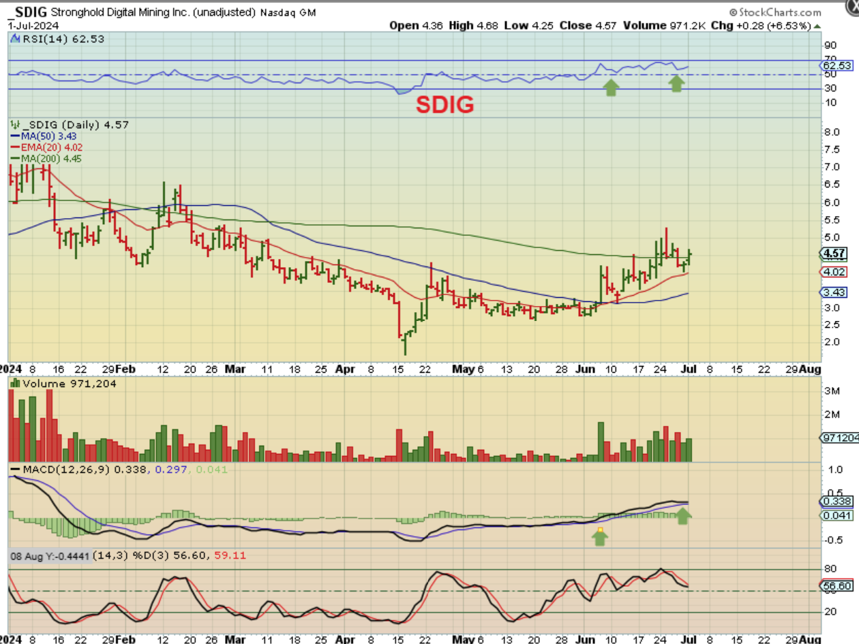Click the Volume legend bar icon
859x644 pixels.
15,384
